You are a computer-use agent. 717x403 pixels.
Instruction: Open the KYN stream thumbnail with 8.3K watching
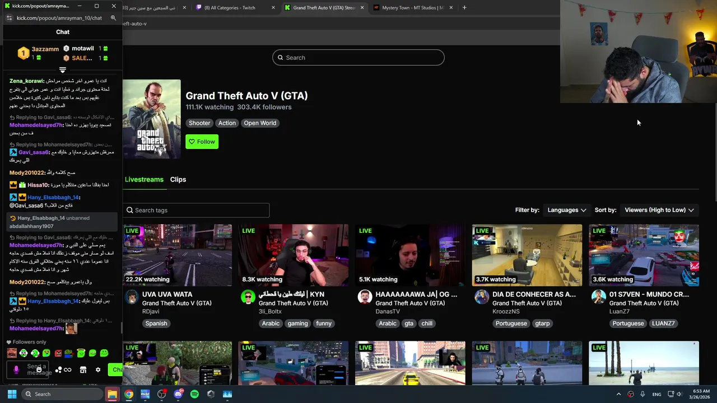click(x=293, y=255)
